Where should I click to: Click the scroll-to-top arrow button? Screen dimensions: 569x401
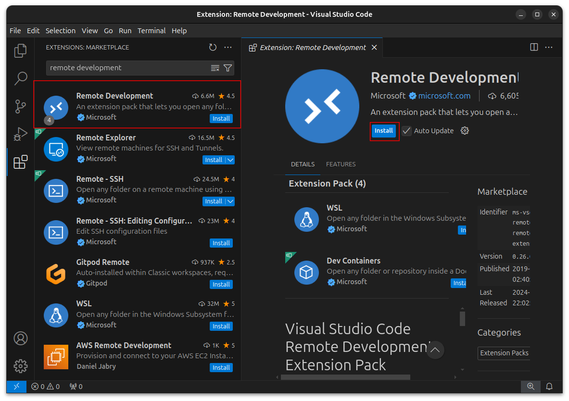coord(435,350)
